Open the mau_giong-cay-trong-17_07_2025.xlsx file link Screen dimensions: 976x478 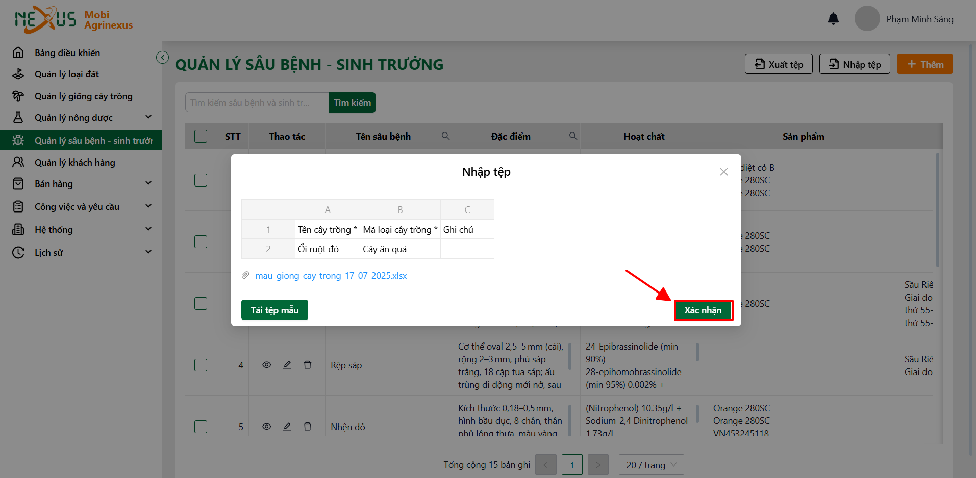331,276
